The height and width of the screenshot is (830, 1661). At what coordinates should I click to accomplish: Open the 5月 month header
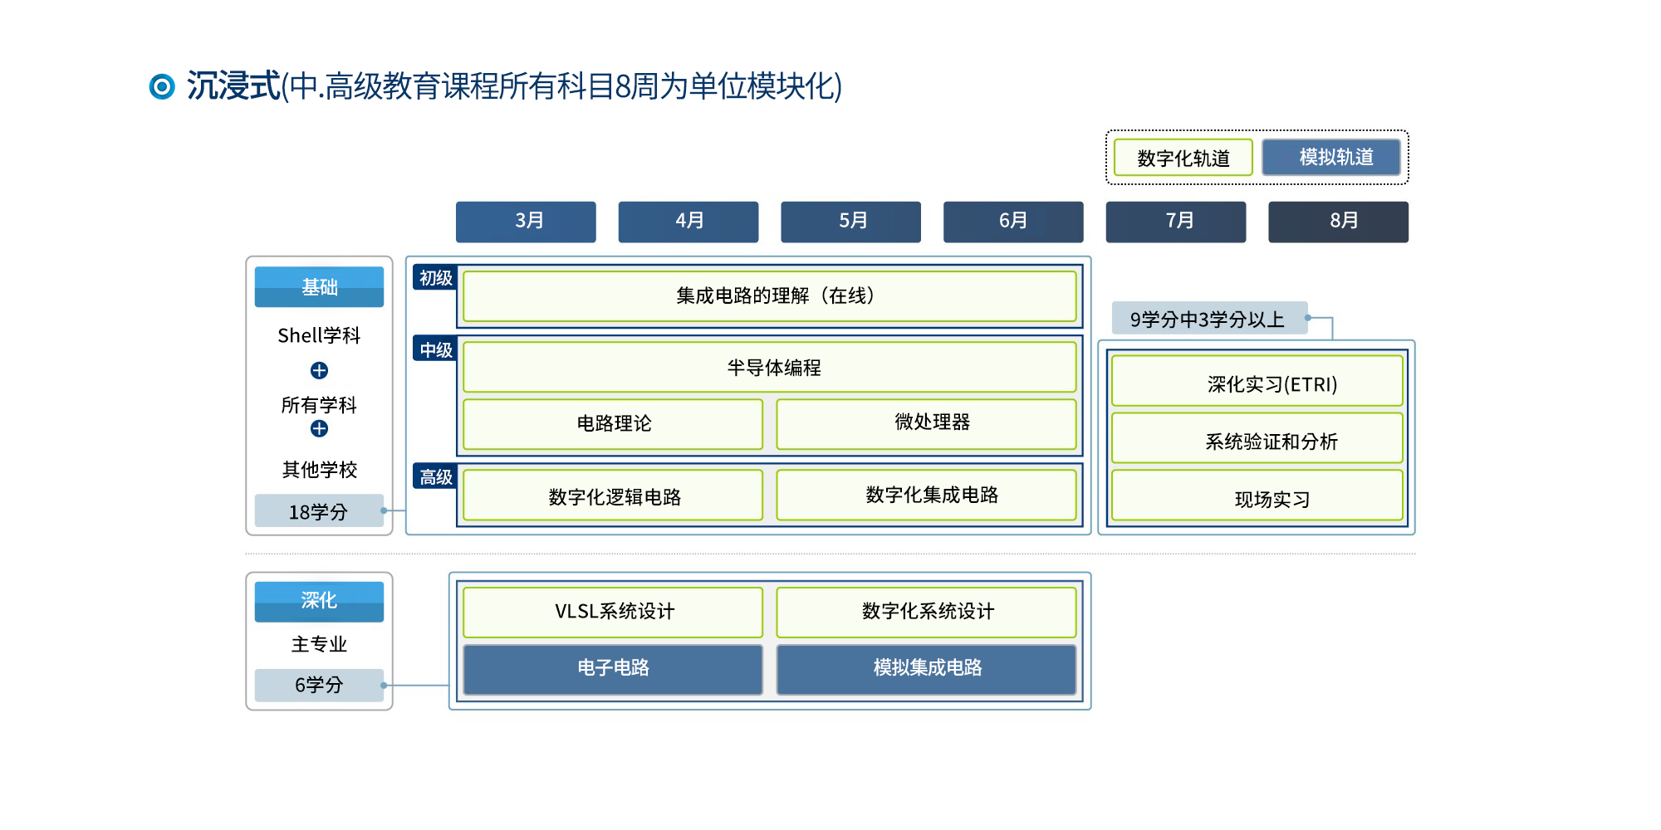(850, 222)
